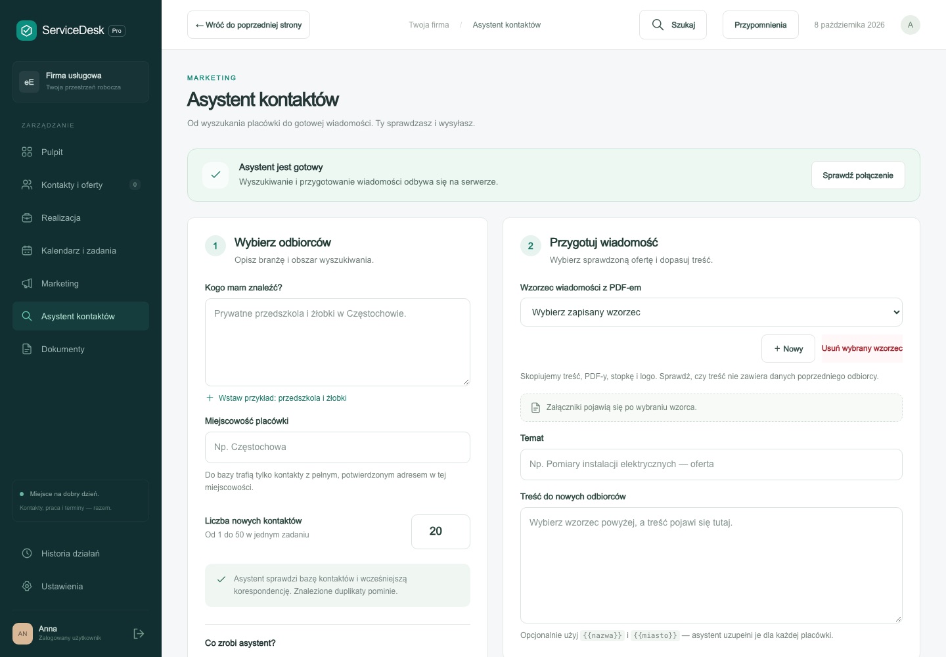Viewport: 946px width, 657px height.
Task: Click the Kontakty i oferty people icon
Action: coord(27,185)
